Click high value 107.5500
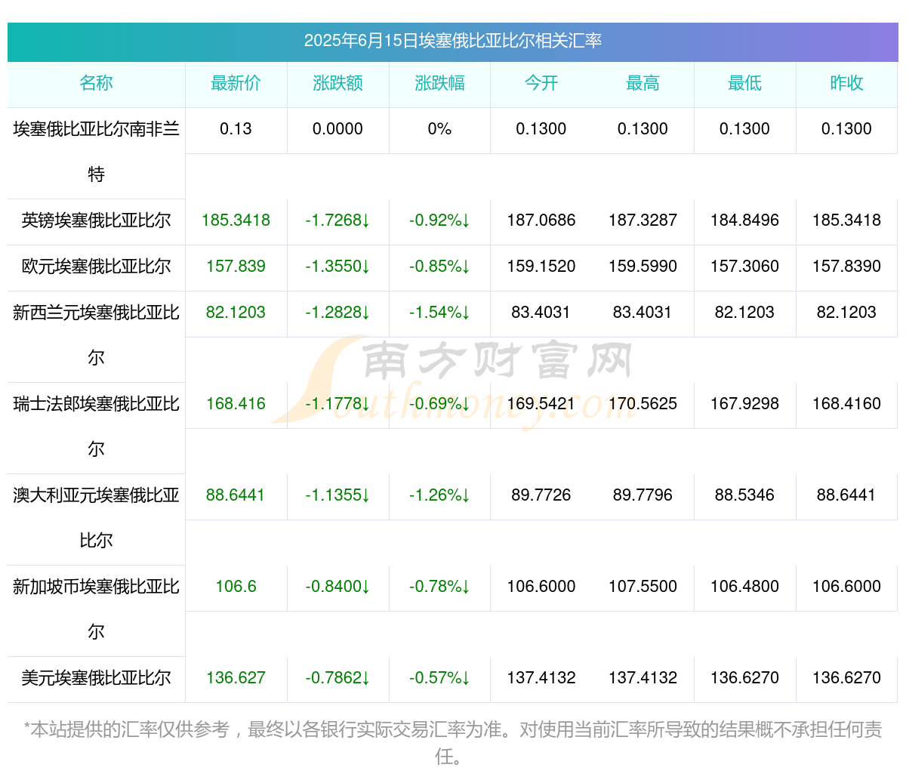This screenshot has width=906, height=780. [x=643, y=587]
